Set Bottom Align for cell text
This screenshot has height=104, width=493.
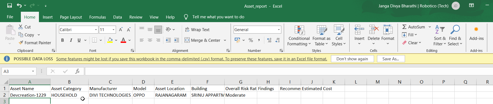click(158, 29)
